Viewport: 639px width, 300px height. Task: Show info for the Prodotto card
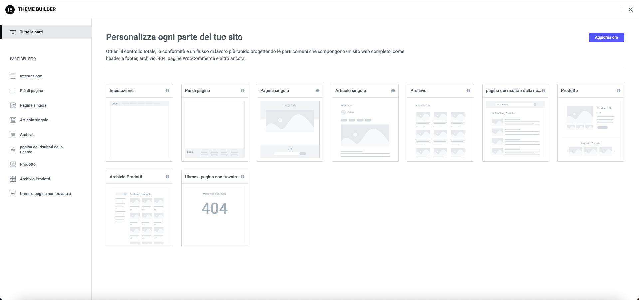(619, 91)
